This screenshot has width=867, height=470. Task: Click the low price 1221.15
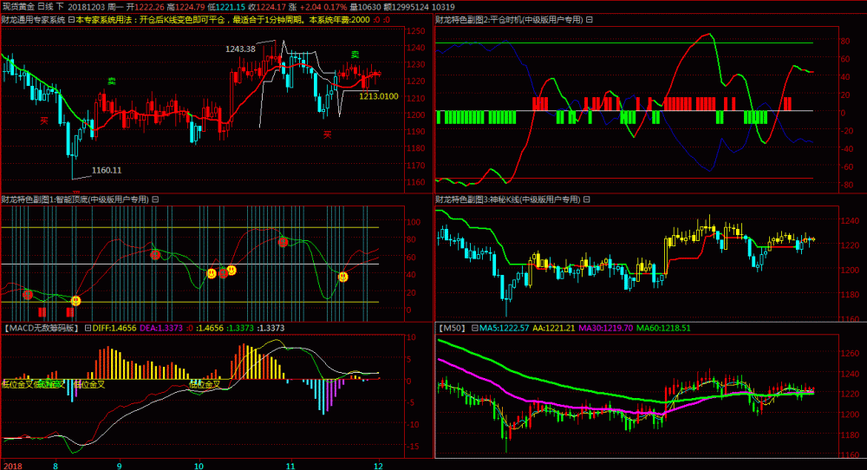(x=230, y=7)
